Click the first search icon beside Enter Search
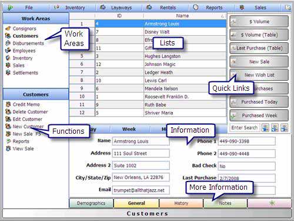The image size is (294, 221). click(x=265, y=128)
